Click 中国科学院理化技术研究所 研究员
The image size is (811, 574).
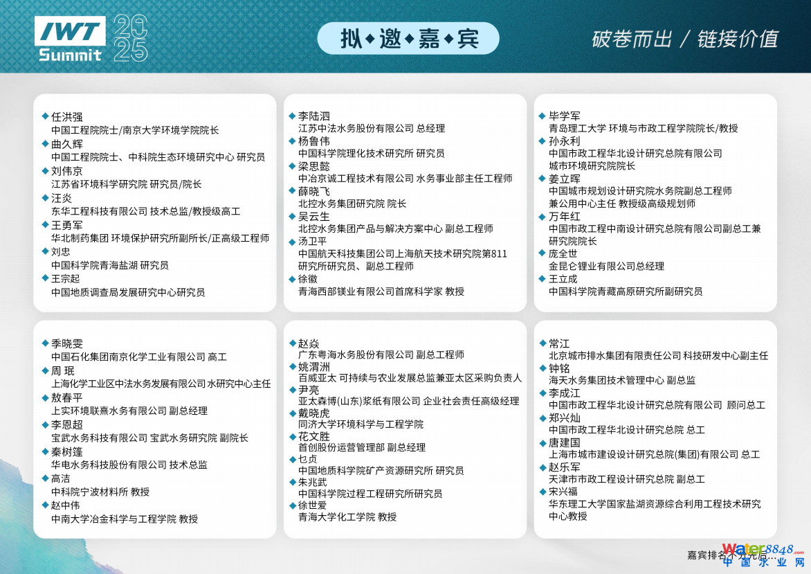(371, 153)
